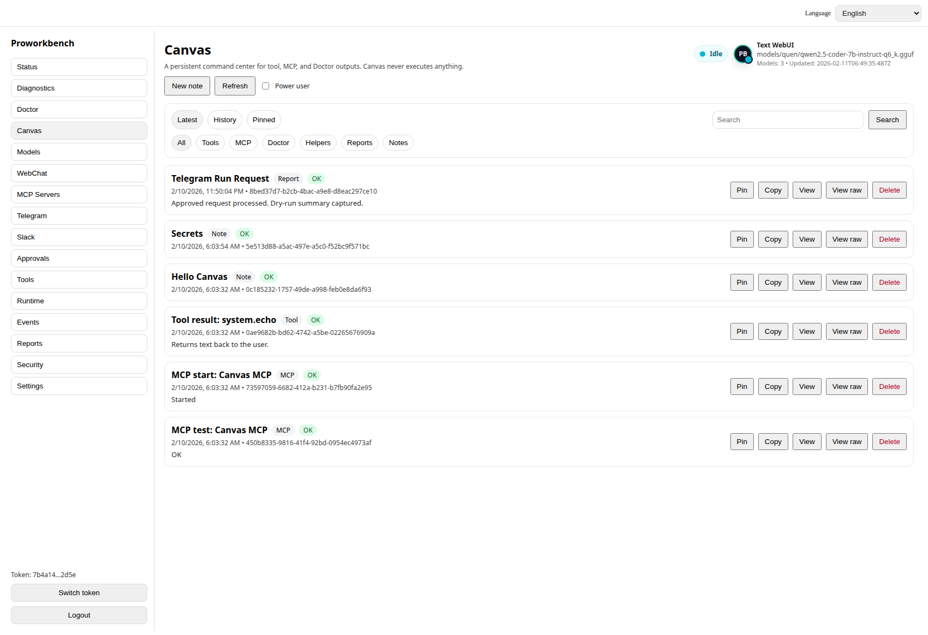Click the Switch token button
The image size is (928, 635).
[79, 592]
